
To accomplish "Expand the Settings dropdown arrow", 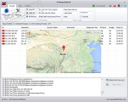I will pyautogui.click(x=18, y=17).
